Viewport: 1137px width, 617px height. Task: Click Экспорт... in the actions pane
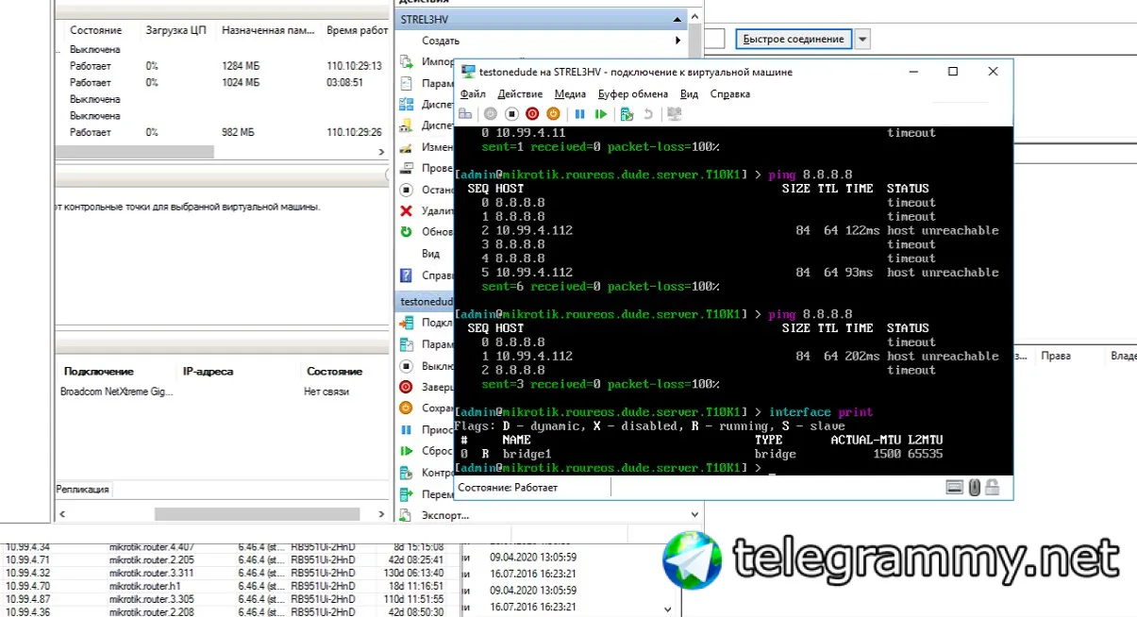coord(444,516)
